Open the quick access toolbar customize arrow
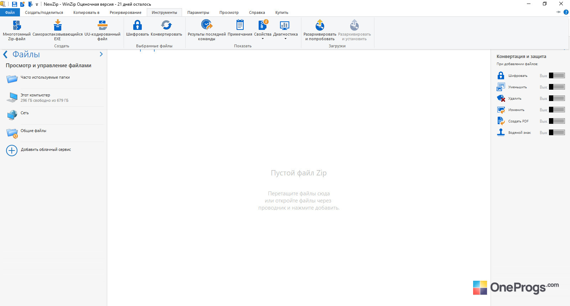This screenshot has width=570, height=306. (x=37, y=5)
